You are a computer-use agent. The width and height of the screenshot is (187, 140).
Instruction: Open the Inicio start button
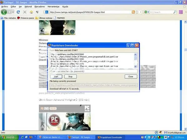click(9, 137)
